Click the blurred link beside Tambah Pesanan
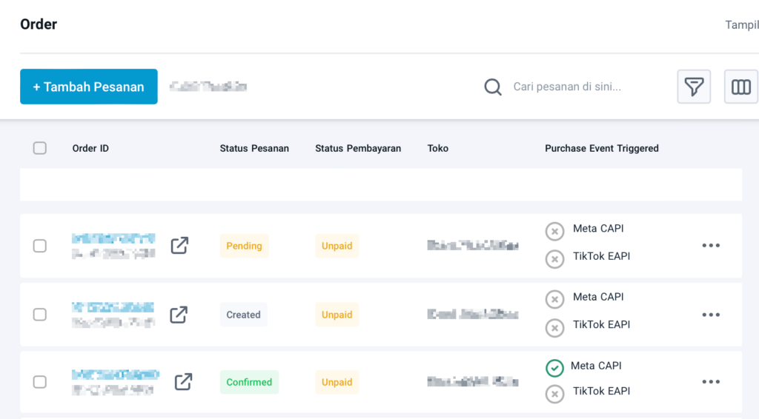 click(208, 87)
